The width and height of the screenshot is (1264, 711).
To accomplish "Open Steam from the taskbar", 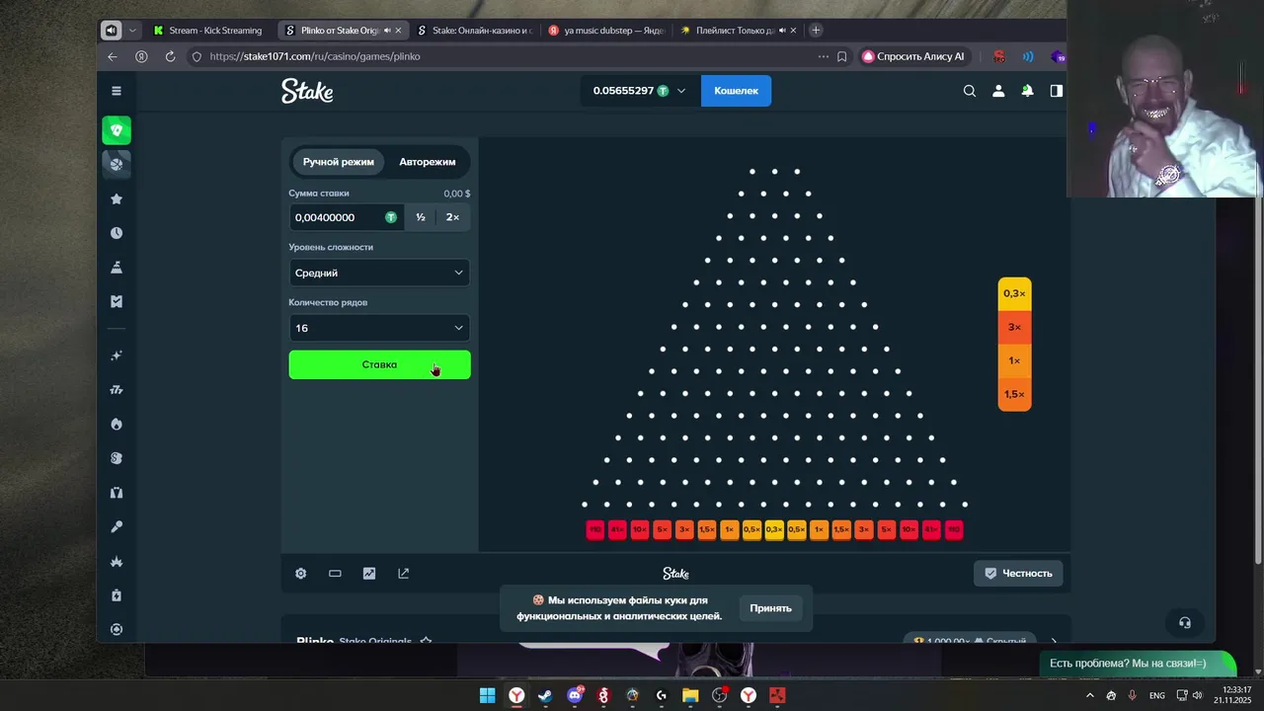I will pos(545,695).
